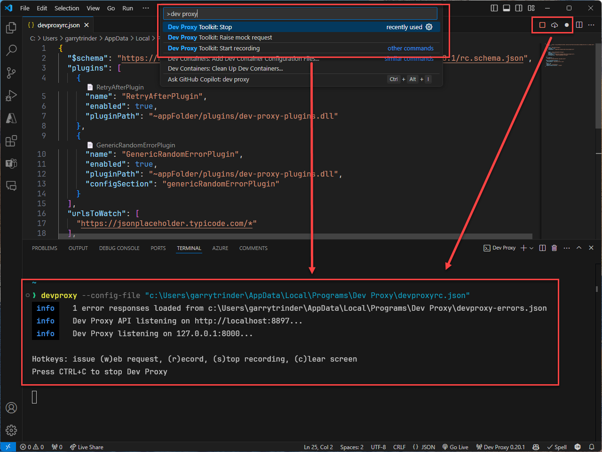Stop Dev Proxy using the editor toolbar stop icon
The height and width of the screenshot is (452, 602).
pyautogui.click(x=542, y=25)
